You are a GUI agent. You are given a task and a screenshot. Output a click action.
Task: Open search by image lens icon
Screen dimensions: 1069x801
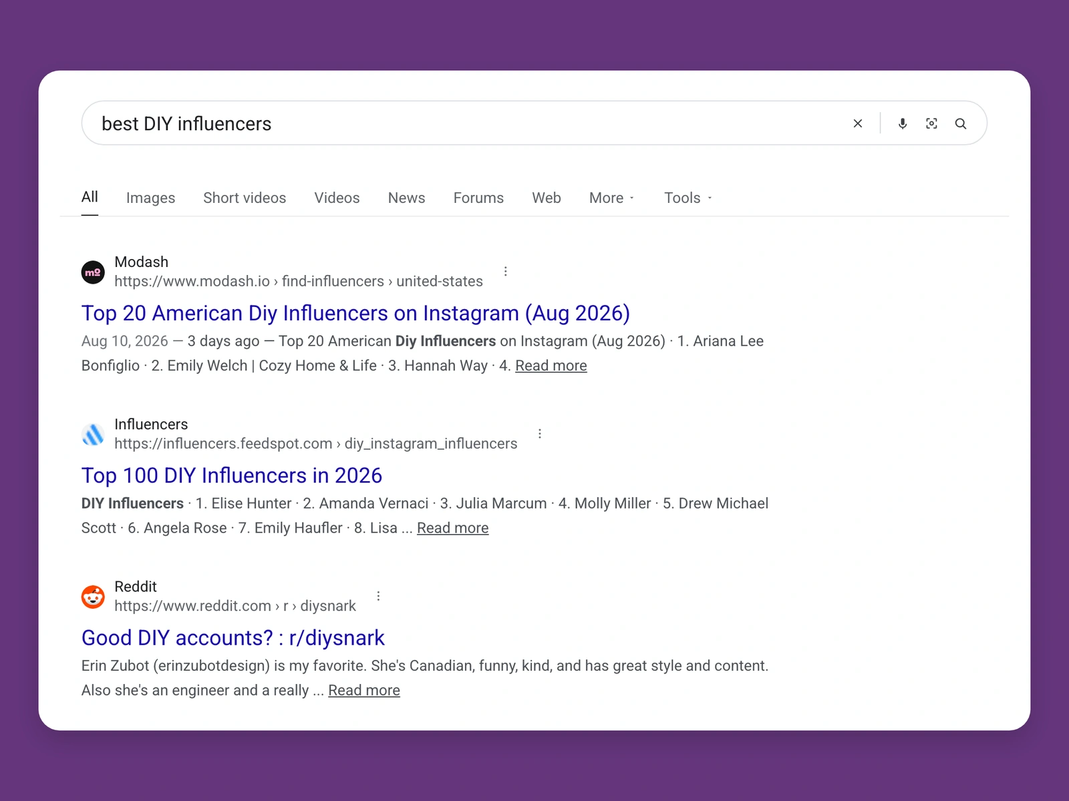(931, 123)
